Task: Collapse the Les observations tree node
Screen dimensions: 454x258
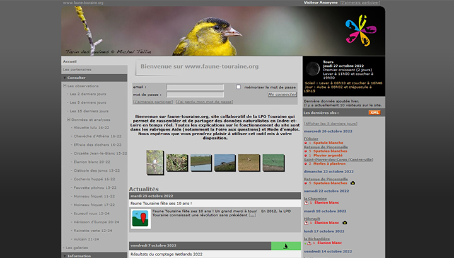Action: pos(65,86)
